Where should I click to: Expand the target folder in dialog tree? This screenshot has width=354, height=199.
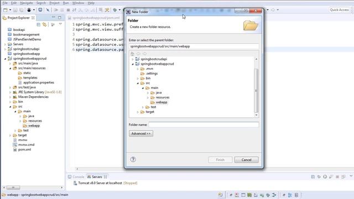tap(138, 112)
